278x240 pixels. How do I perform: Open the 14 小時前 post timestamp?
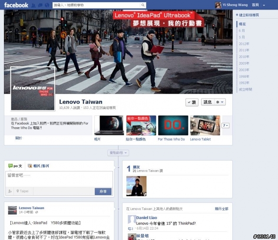pos(26,212)
